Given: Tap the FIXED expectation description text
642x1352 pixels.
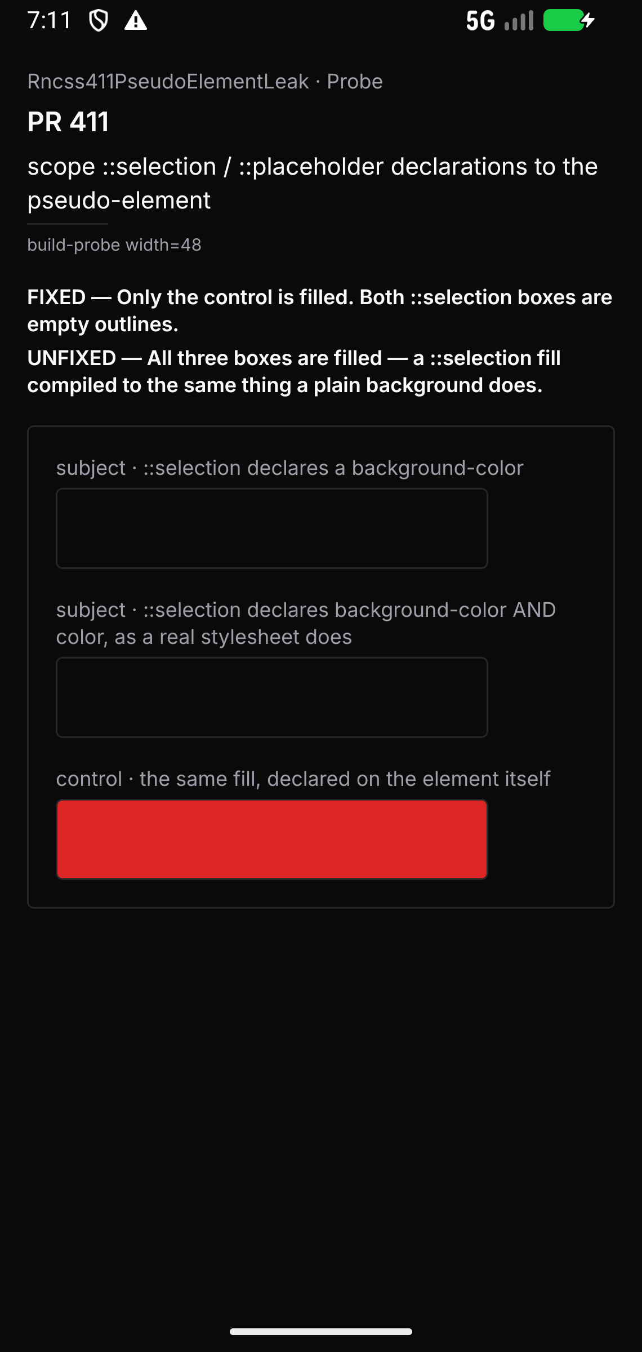Looking at the screenshot, I should coord(320,310).
